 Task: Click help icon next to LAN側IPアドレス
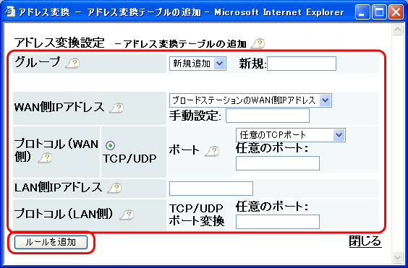[x=114, y=188]
